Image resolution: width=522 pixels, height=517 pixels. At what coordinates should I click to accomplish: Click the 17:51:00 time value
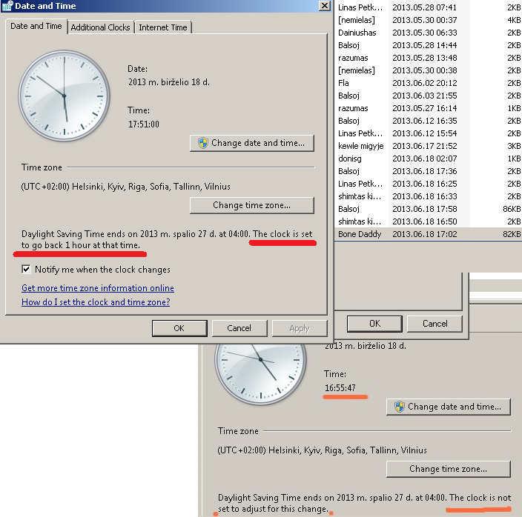[144, 124]
